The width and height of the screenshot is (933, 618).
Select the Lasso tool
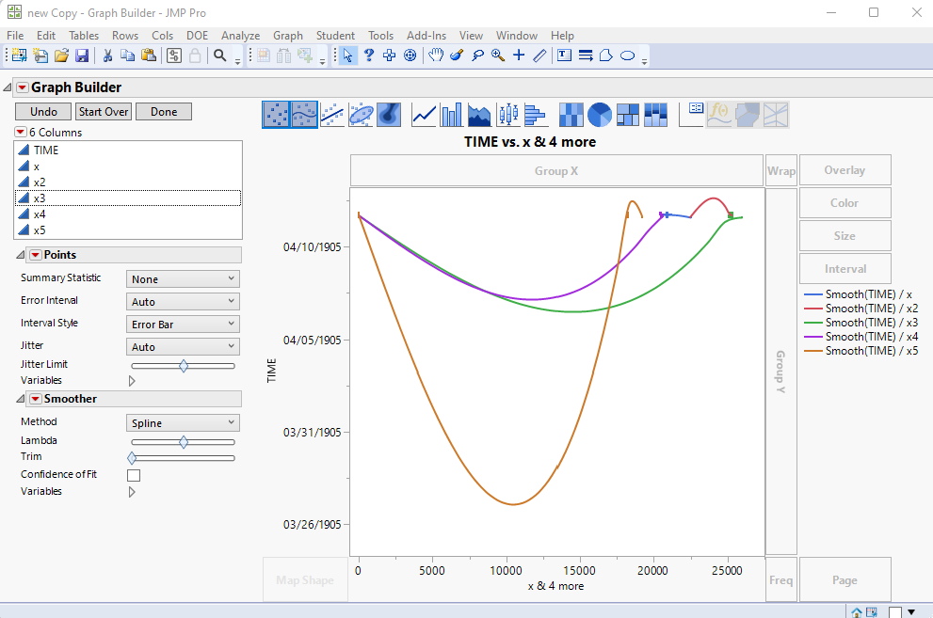tap(477, 55)
